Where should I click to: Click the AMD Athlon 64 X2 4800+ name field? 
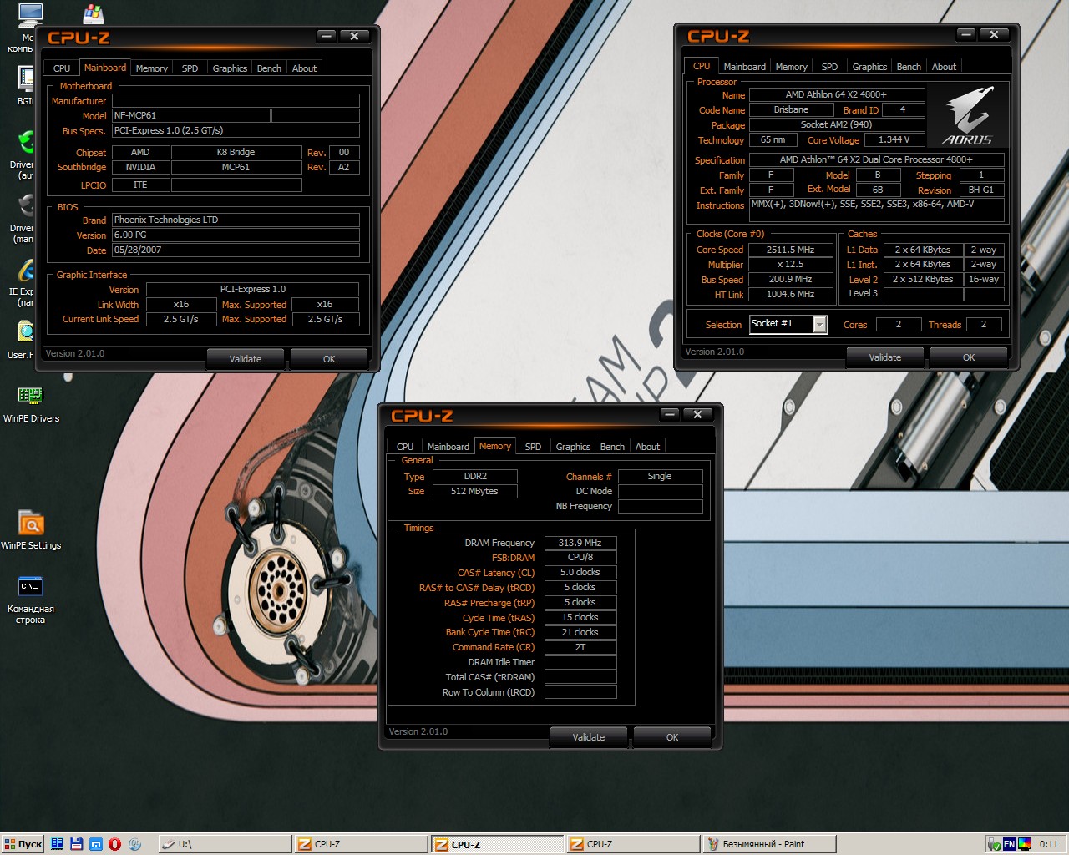click(x=837, y=94)
